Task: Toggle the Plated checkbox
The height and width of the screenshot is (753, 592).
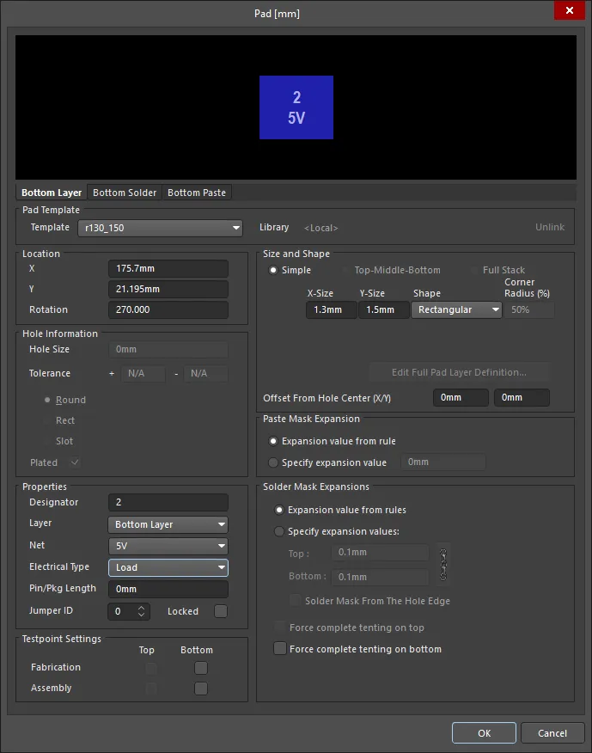Action: [x=75, y=462]
